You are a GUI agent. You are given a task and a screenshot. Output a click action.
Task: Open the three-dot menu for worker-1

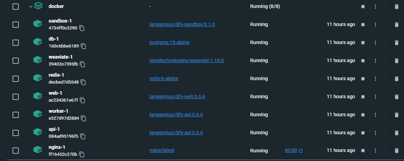pyautogui.click(x=375, y=115)
